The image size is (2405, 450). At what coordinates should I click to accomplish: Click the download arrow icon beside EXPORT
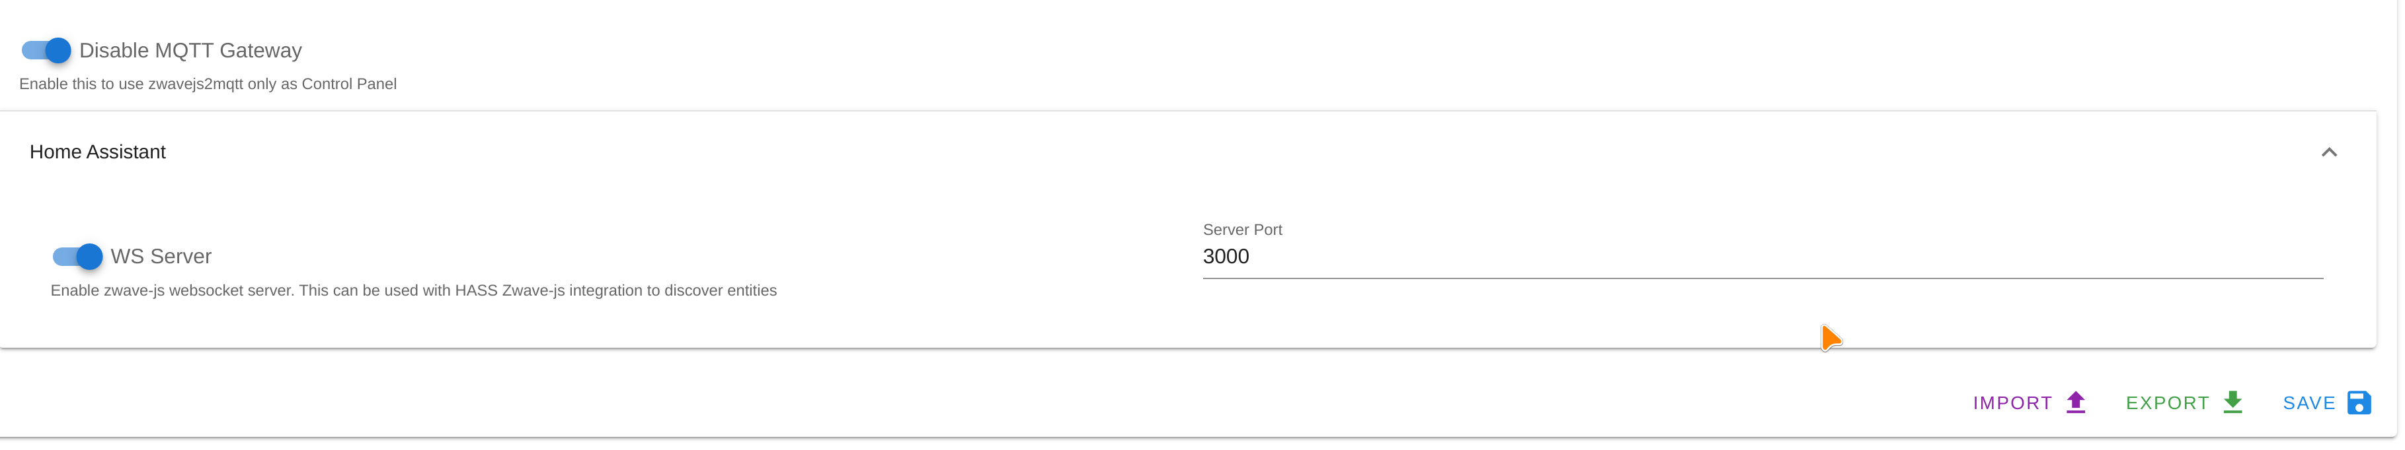(2232, 402)
